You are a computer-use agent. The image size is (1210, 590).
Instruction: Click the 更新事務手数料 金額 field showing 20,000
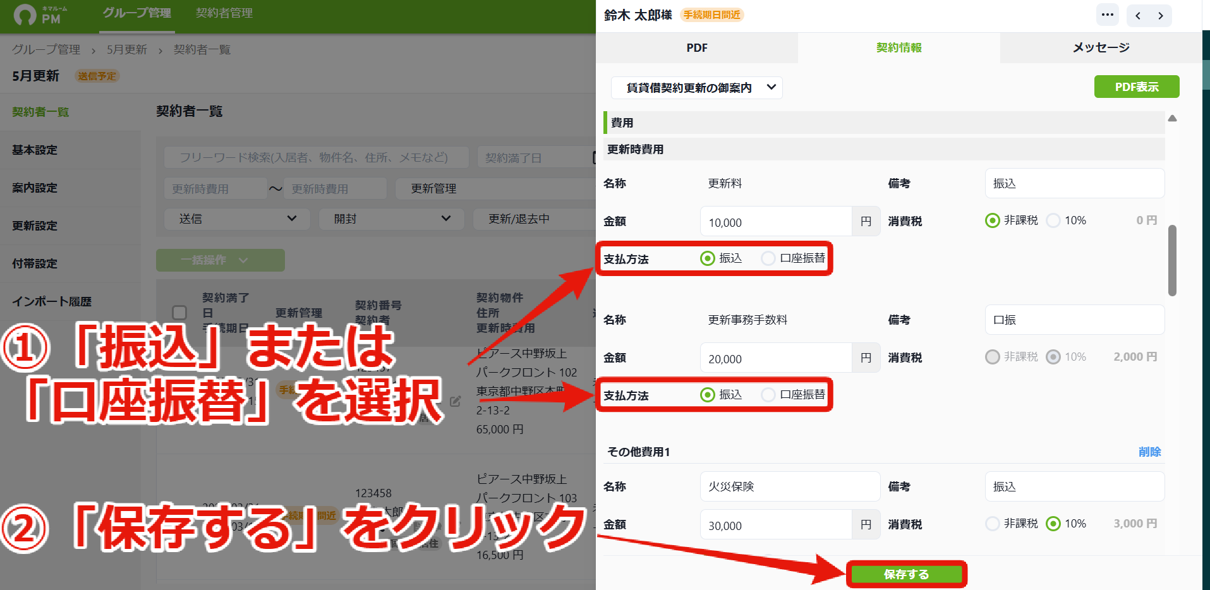click(776, 358)
